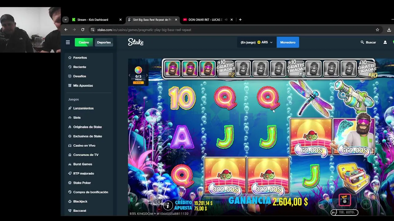Reload the page
This screenshot has width=394, height=221.
click(x=82, y=30)
